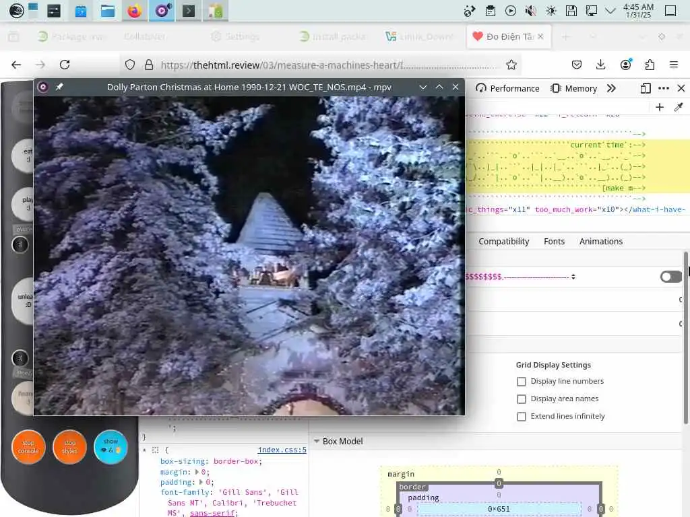Create a new node with plus
690x517 pixels.
pyautogui.click(x=659, y=107)
